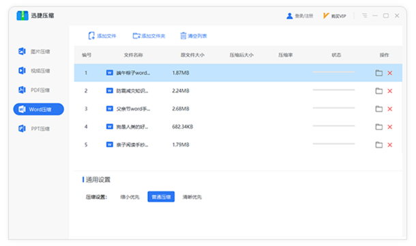
Task: Go to PPT压缩 in the sidebar
Action: click(34, 128)
